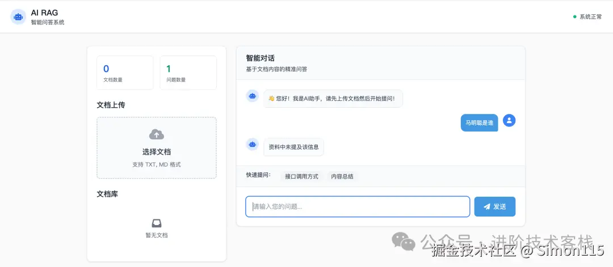This screenshot has height=267, width=613.
Task: Click the 智能对话 panel heading
Action: [x=261, y=58]
